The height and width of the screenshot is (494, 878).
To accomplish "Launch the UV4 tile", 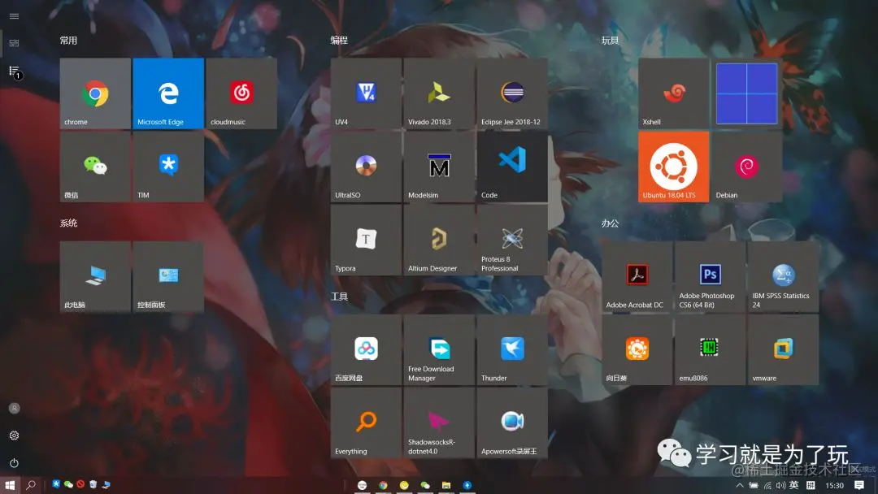I will click(x=366, y=93).
